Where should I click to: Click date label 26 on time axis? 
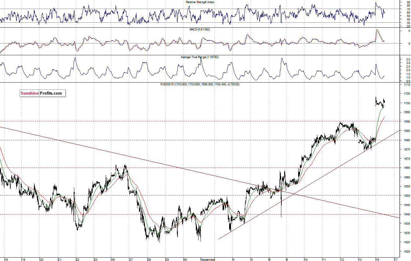pos(113,259)
